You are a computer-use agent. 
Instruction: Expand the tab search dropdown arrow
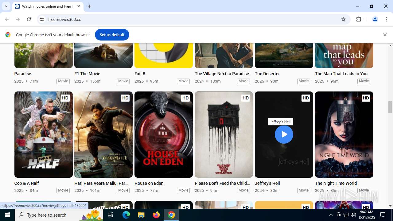6,6
